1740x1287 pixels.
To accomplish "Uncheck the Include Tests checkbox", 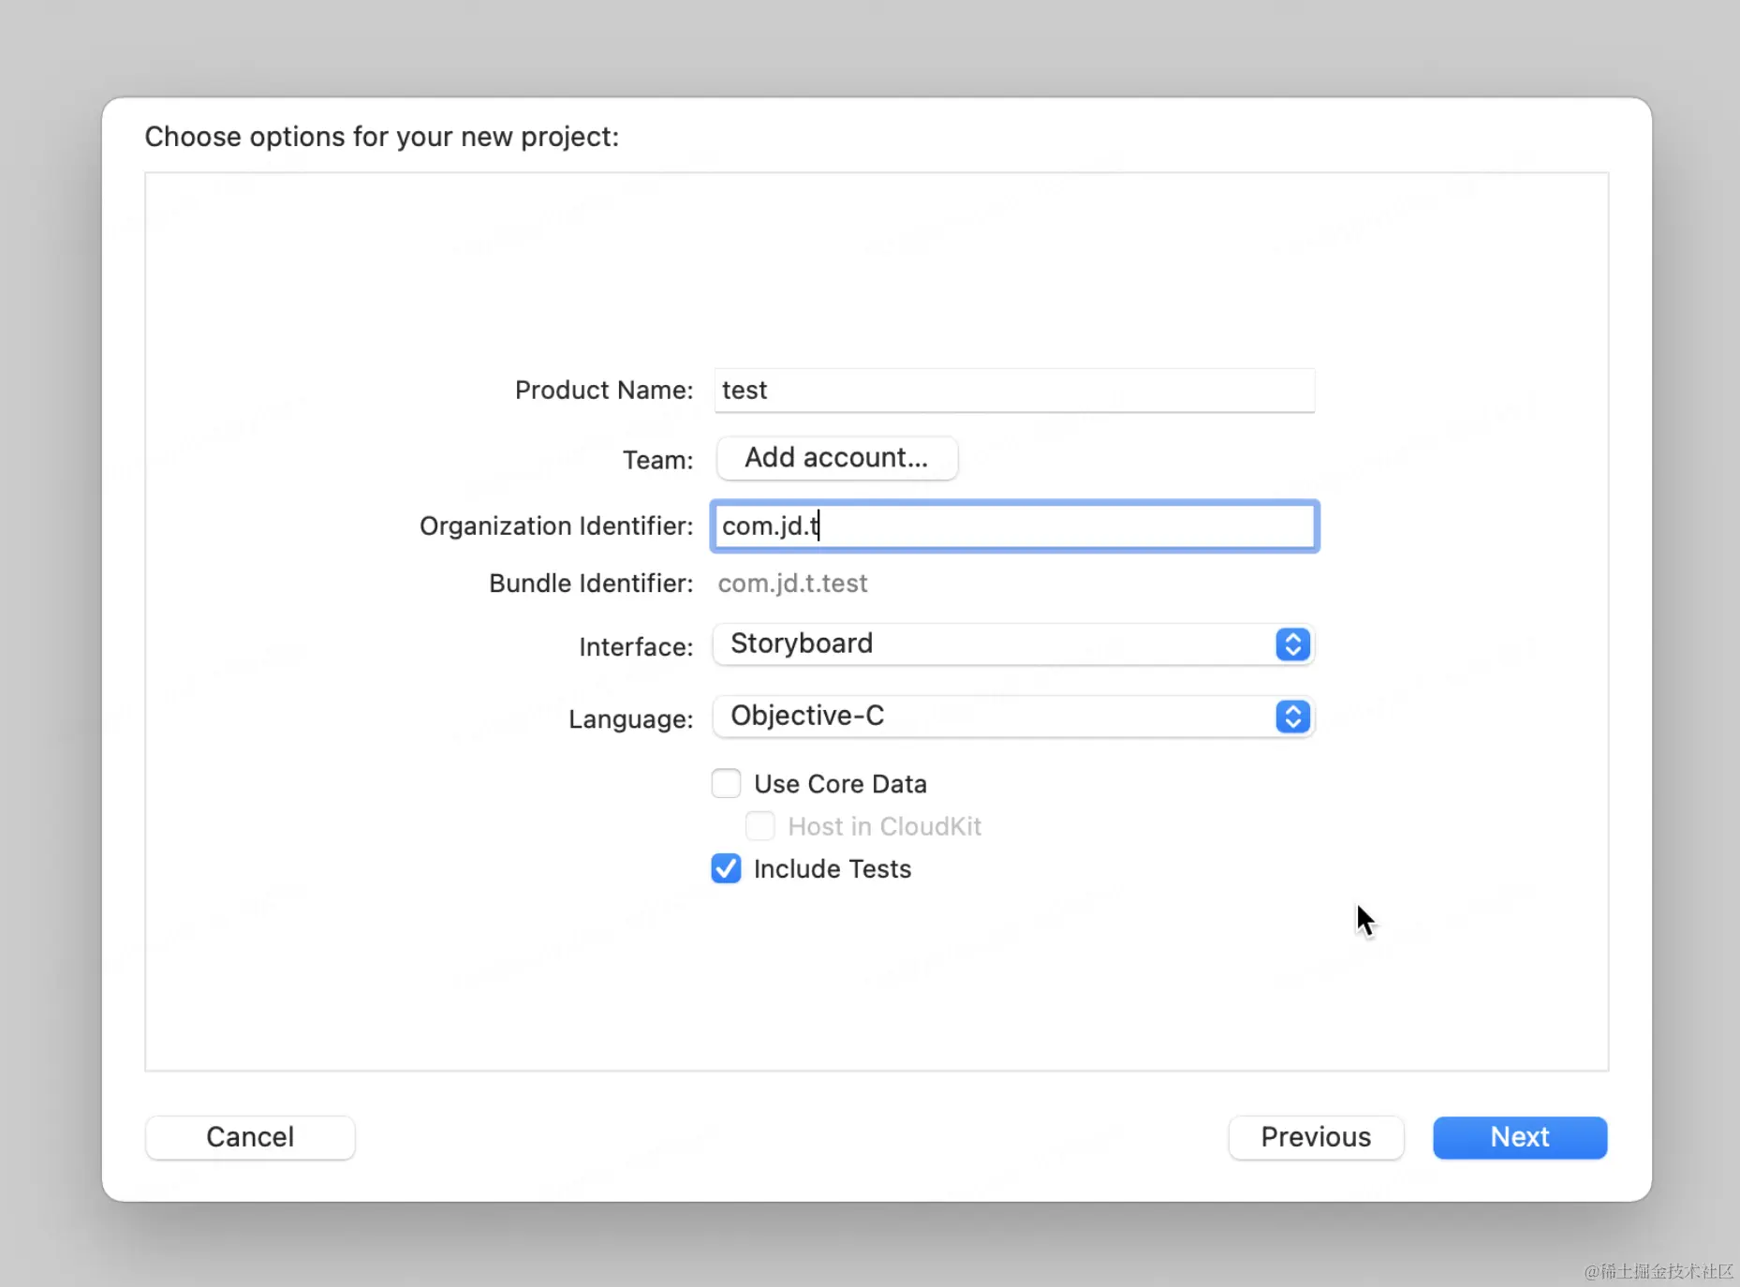I will [726, 868].
